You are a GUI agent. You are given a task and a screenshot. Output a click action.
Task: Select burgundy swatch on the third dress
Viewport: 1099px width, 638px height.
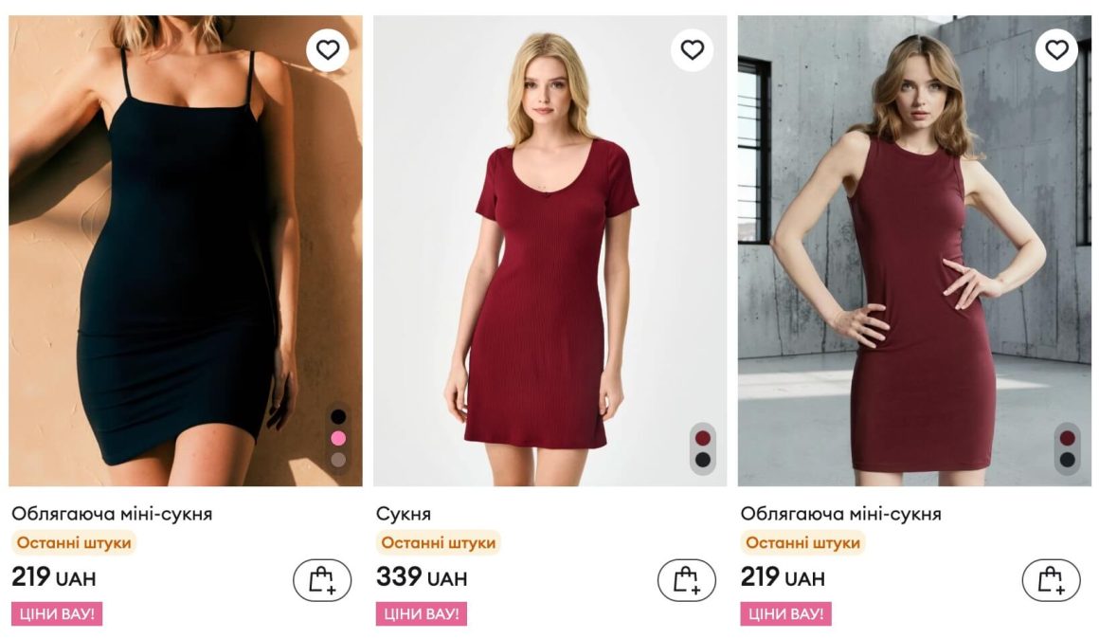click(x=1067, y=438)
